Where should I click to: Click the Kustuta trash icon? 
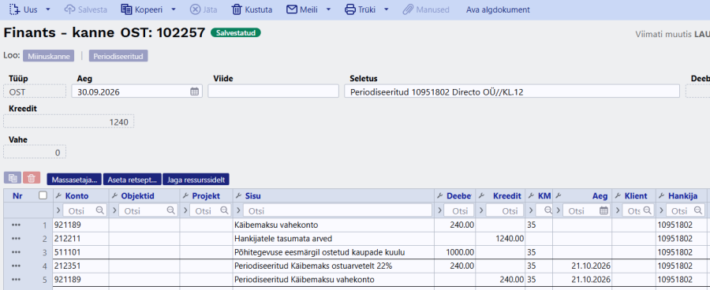(x=237, y=9)
